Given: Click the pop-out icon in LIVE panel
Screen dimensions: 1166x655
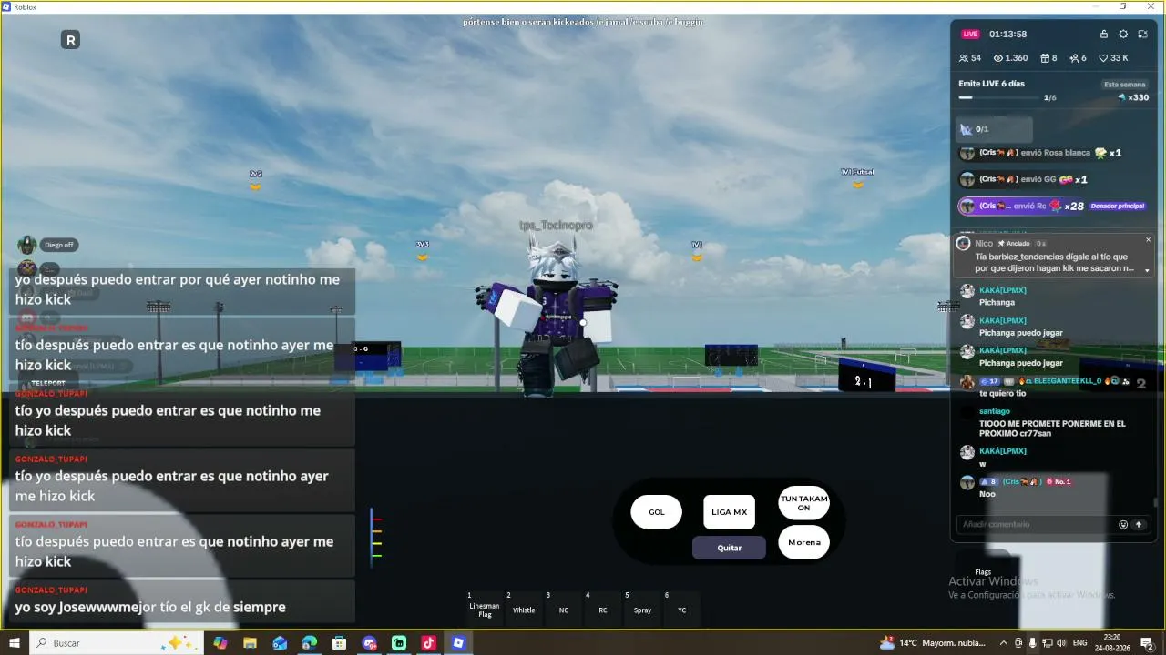Looking at the screenshot, I should pos(1142,35).
